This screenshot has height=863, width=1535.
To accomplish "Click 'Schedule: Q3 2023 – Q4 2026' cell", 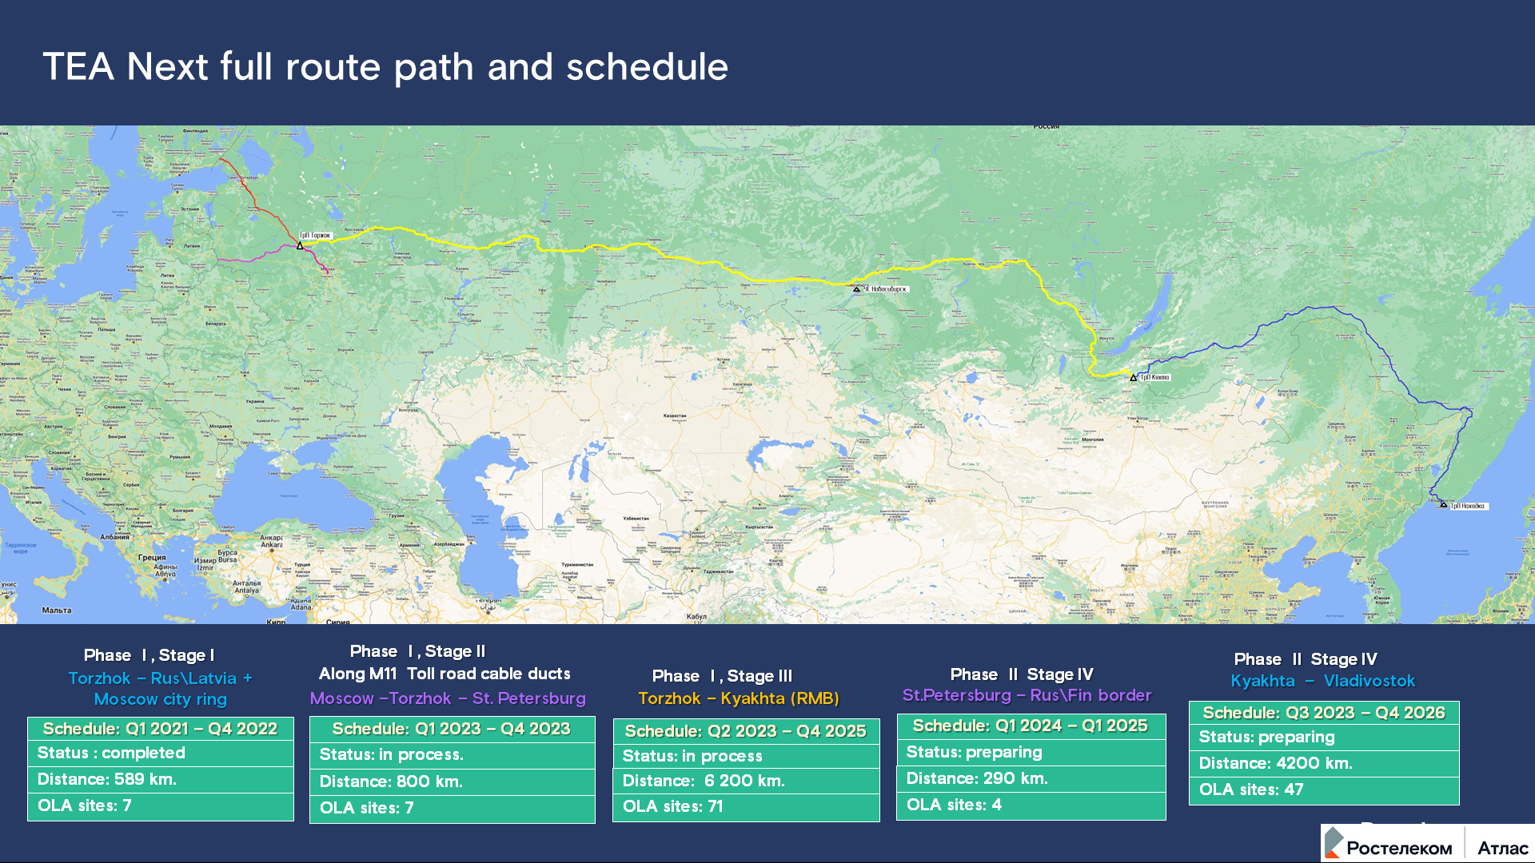I will pyautogui.click(x=1324, y=713).
